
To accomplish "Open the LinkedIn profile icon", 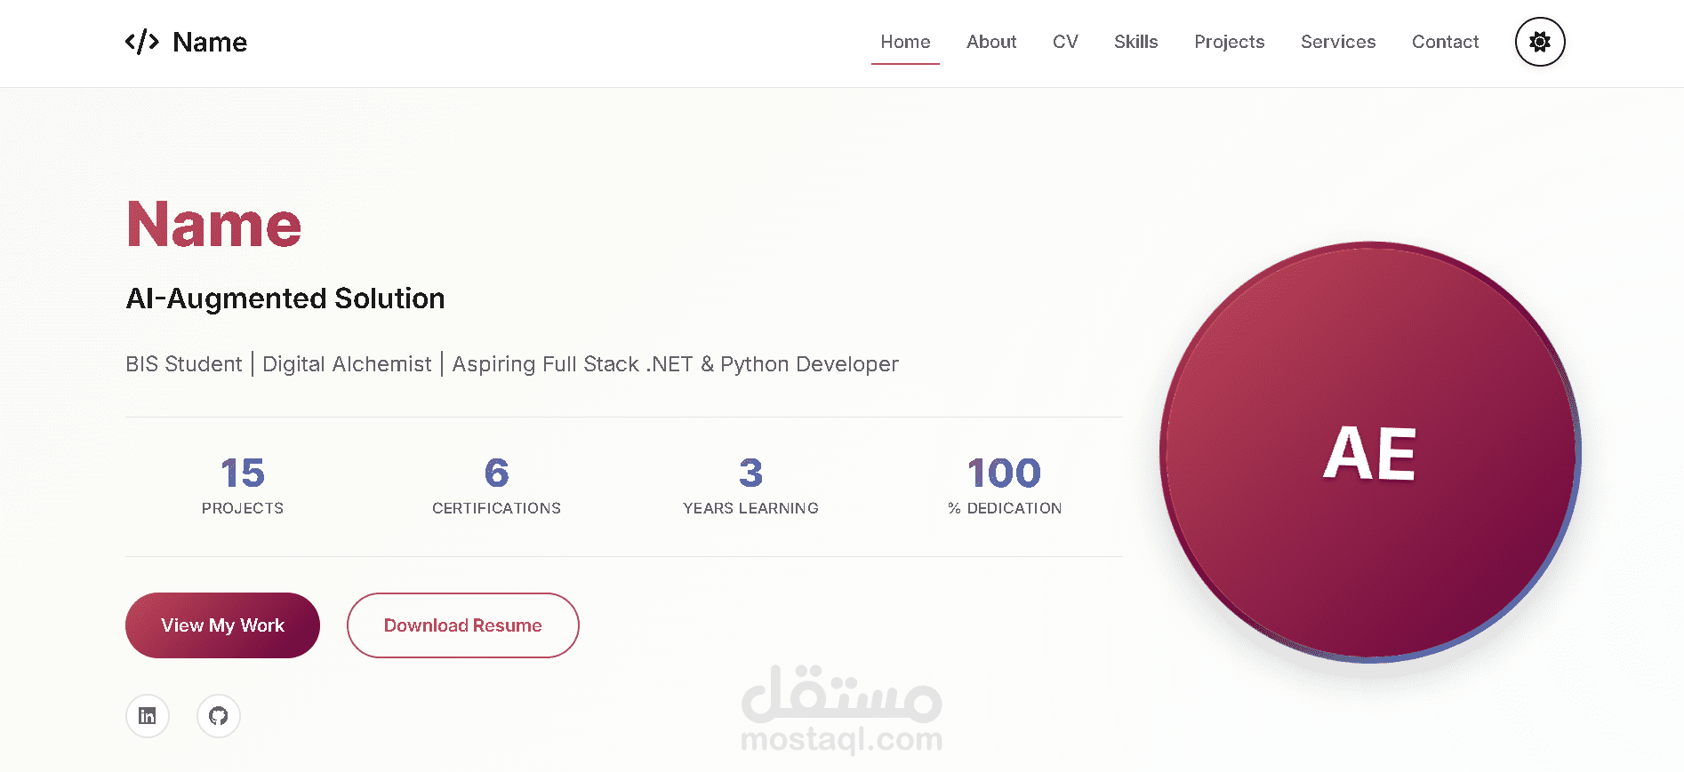I will coord(148,716).
